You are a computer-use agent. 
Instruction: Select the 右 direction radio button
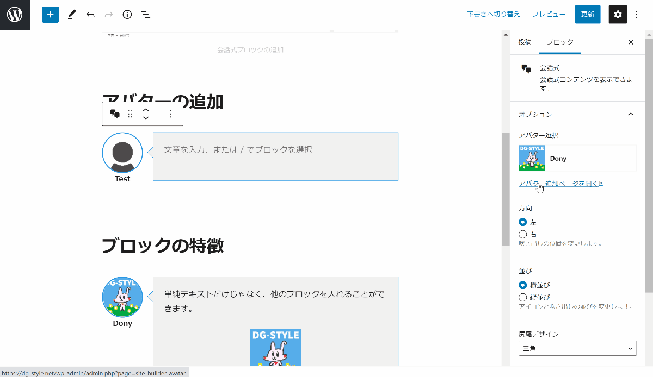point(523,234)
